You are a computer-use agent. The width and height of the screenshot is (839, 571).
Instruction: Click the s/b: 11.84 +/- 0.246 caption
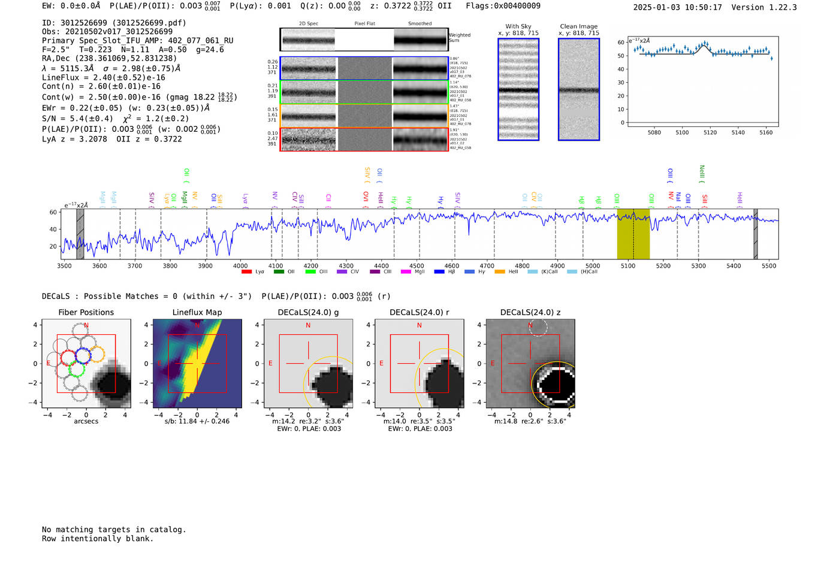(x=197, y=421)
